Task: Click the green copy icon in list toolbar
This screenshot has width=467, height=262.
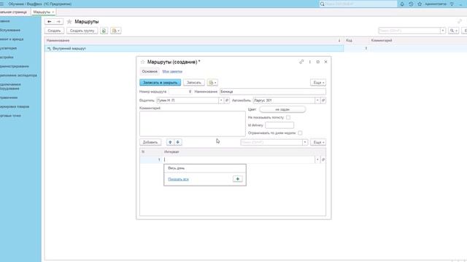Action: point(104,31)
